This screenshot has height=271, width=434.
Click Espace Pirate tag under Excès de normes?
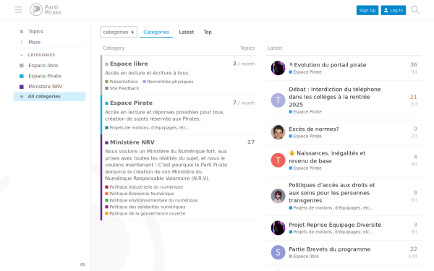click(305, 137)
